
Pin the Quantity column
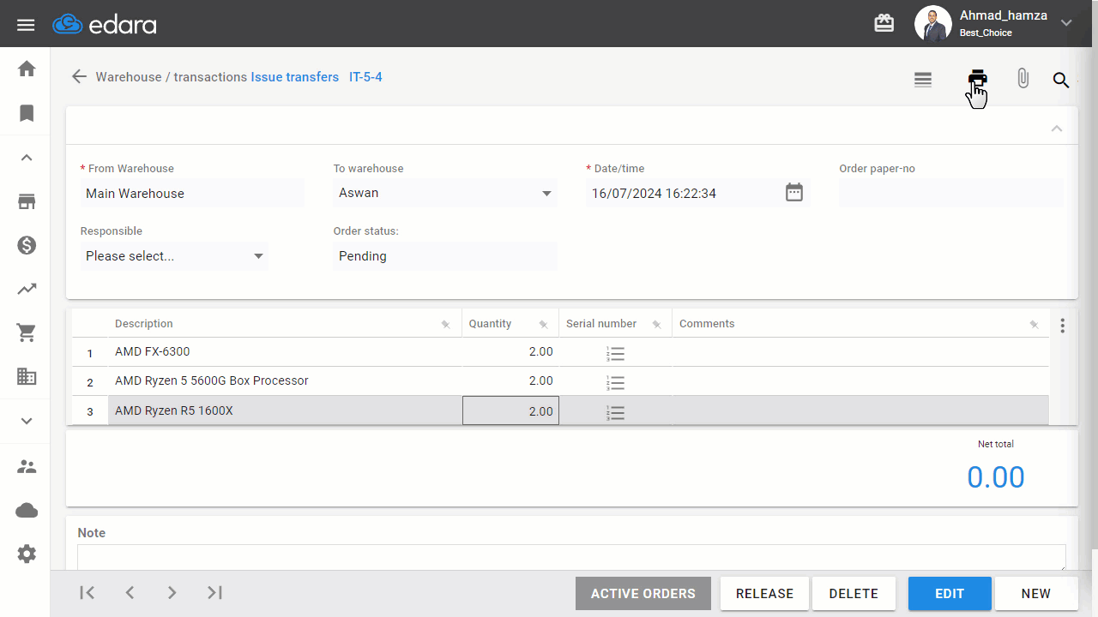543,324
